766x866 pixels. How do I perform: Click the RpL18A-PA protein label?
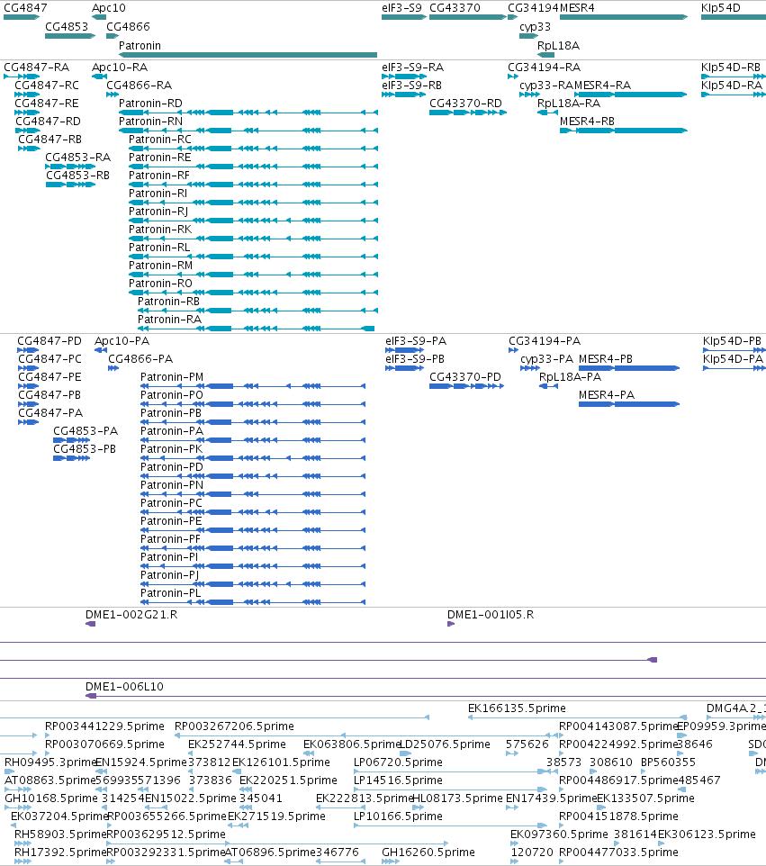coord(570,377)
